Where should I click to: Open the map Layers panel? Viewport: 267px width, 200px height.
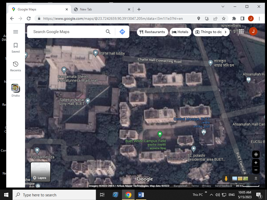[x=40, y=172]
